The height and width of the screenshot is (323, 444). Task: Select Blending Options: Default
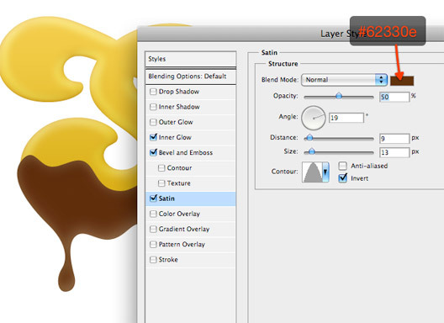tap(190, 77)
